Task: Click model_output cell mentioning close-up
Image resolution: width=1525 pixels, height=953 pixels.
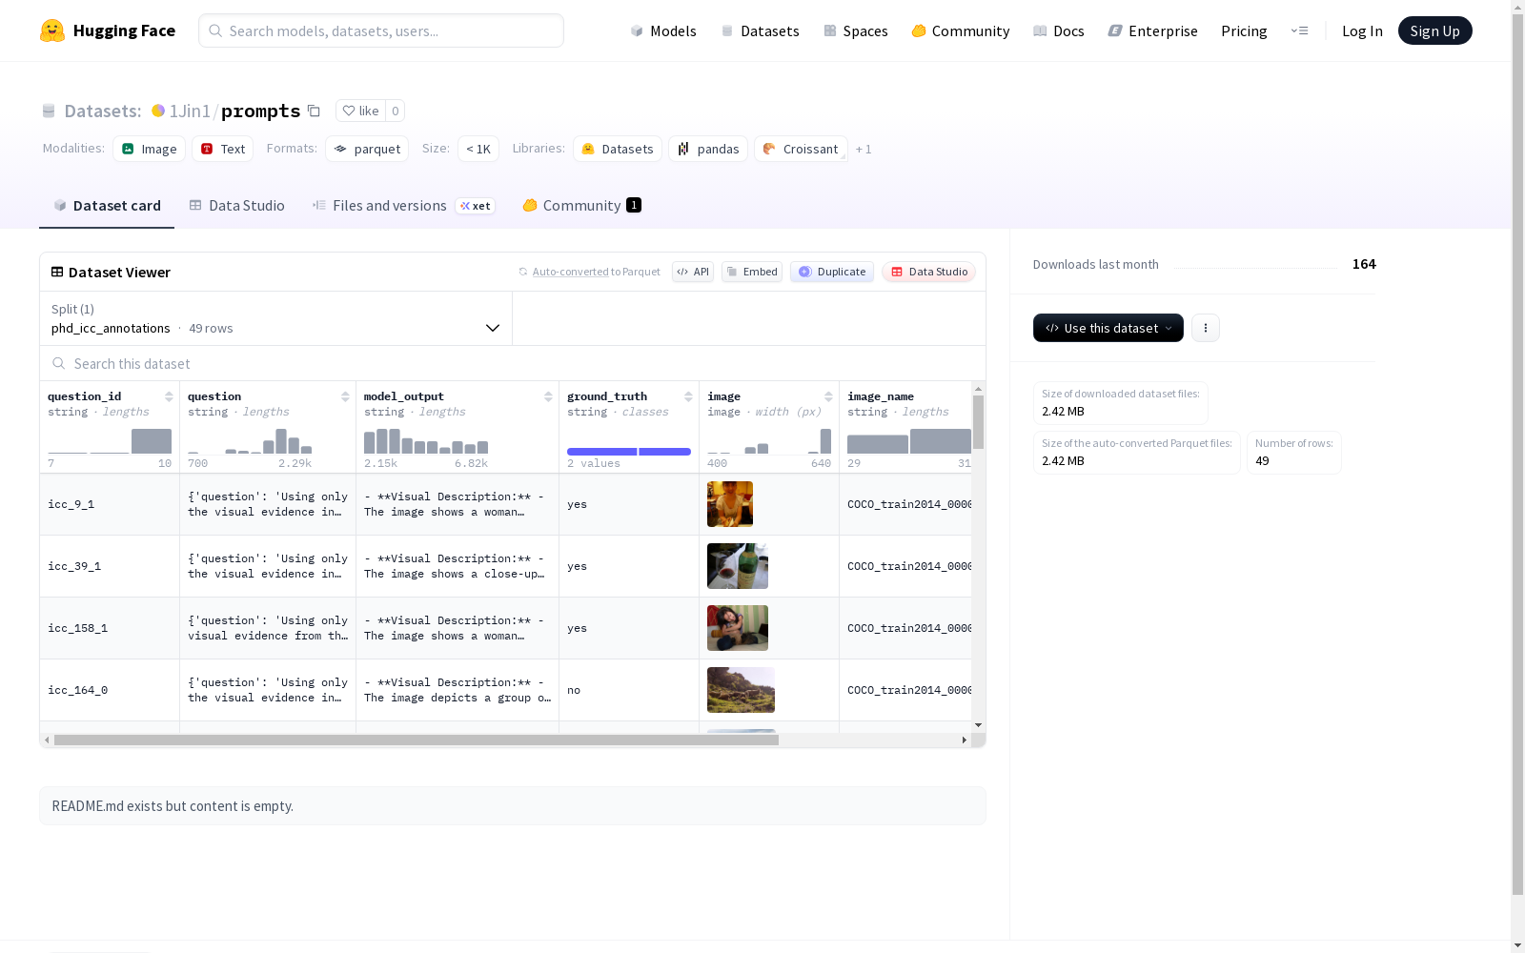Action: point(457,566)
